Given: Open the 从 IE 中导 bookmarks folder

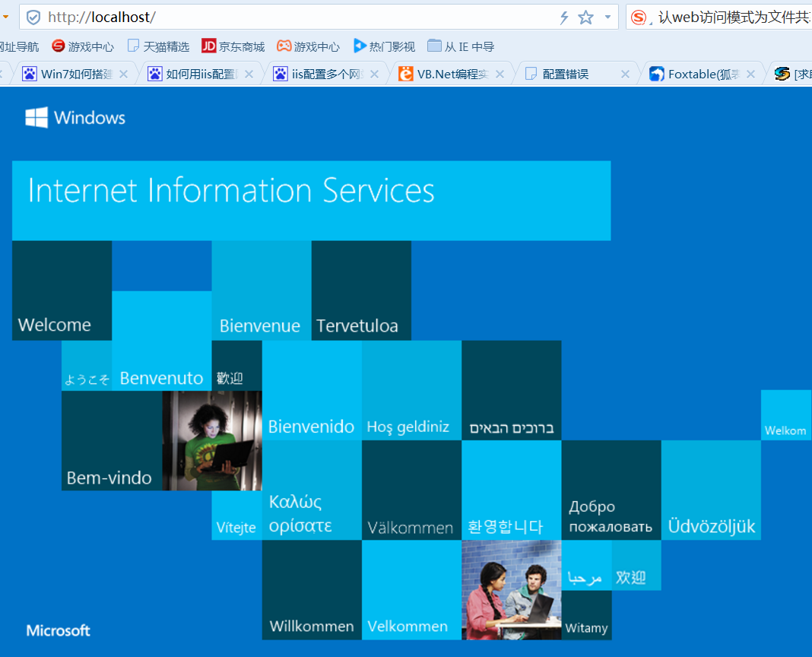Looking at the screenshot, I should click(x=461, y=46).
